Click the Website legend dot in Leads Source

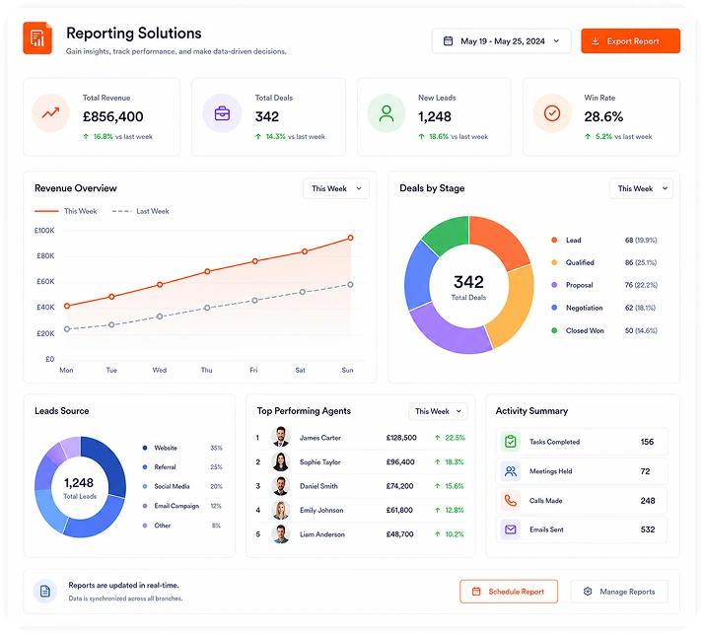pyautogui.click(x=145, y=448)
